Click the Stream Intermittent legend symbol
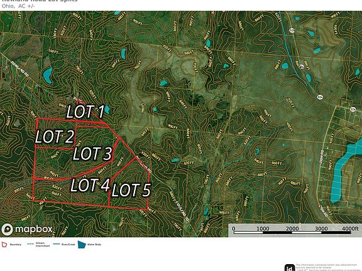Screen dimensions: 362x271 31,244
